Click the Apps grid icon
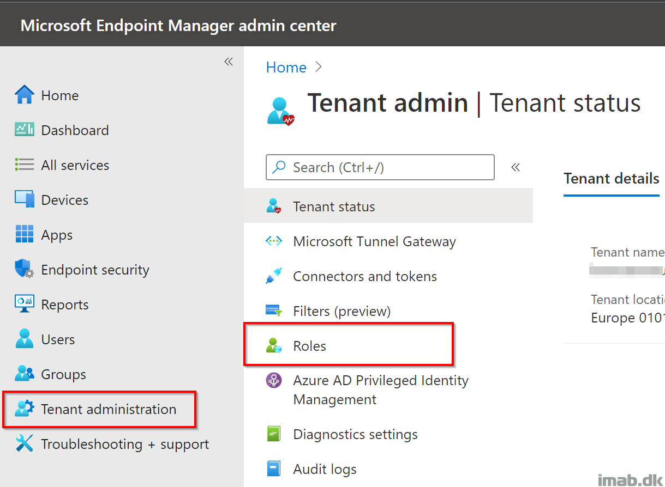Screen dimensions: 665x487 pyautogui.click(x=25, y=234)
